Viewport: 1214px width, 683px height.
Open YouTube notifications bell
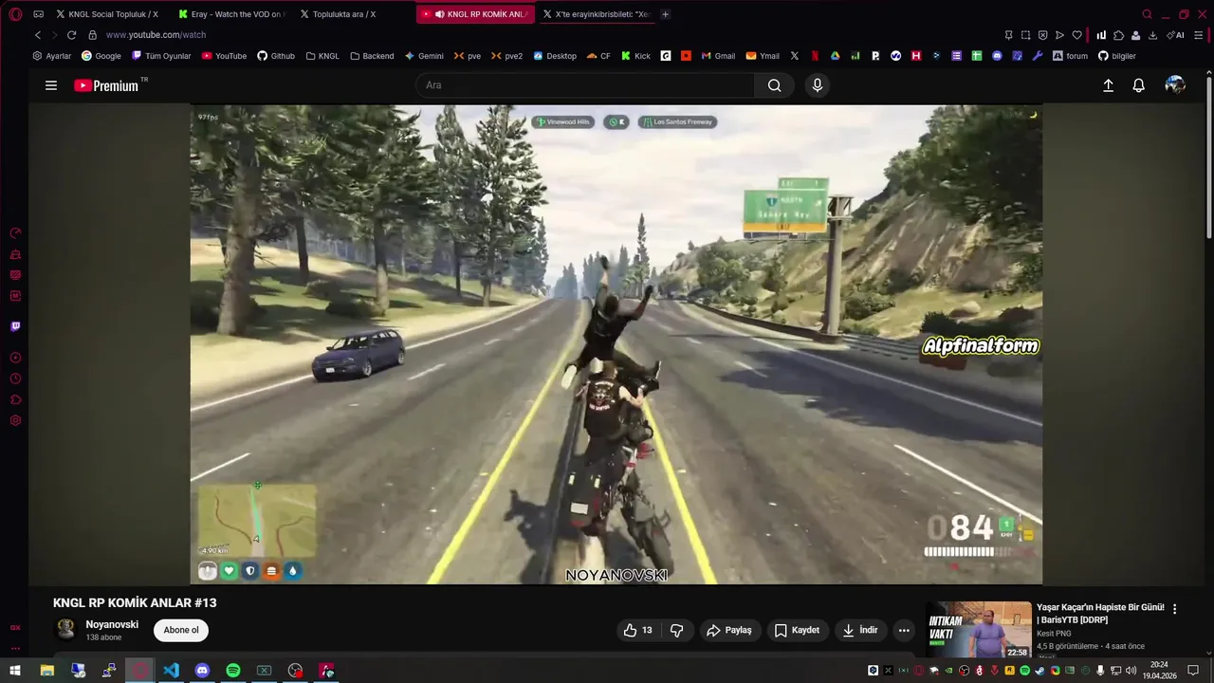click(1139, 85)
